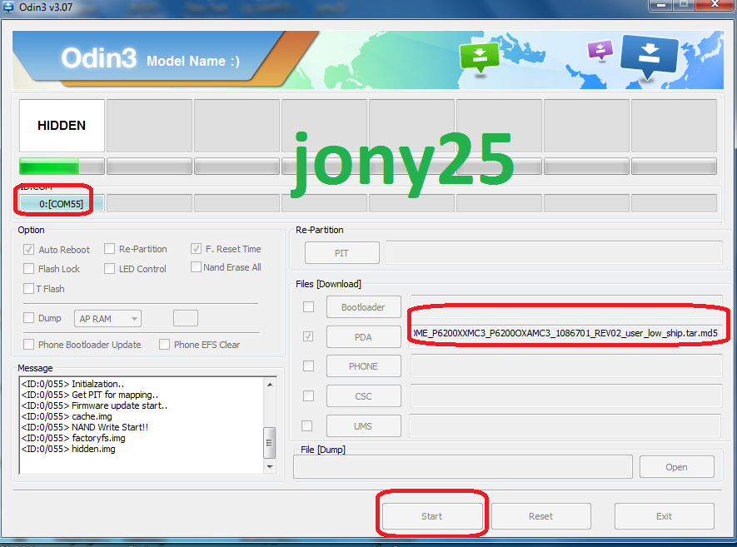Image resolution: width=737 pixels, height=547 pixels.
Task: Click Open in the File [Dump] section
Action: tap(677, 467)
